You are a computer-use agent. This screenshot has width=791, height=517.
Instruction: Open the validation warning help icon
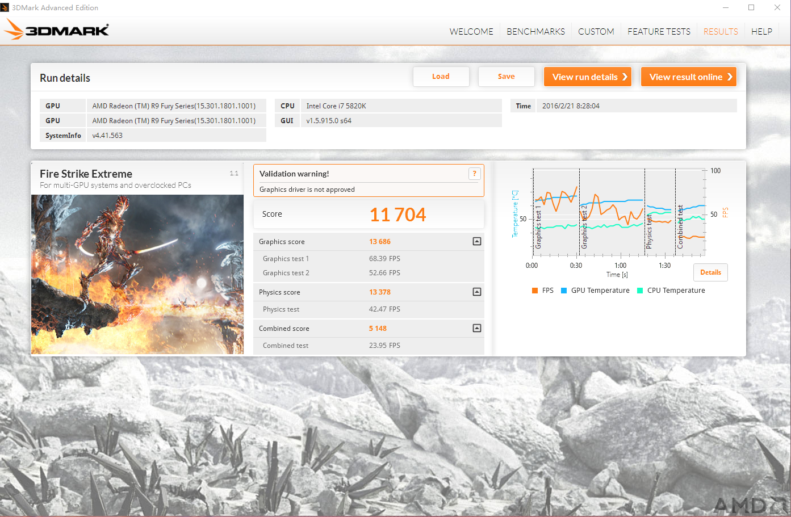coord(475,174)
